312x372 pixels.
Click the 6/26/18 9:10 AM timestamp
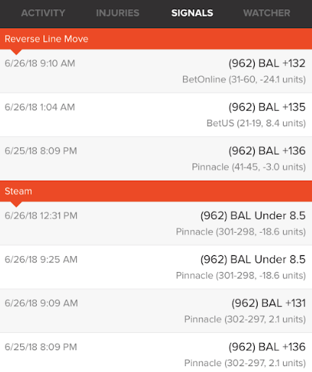point(40,63)
